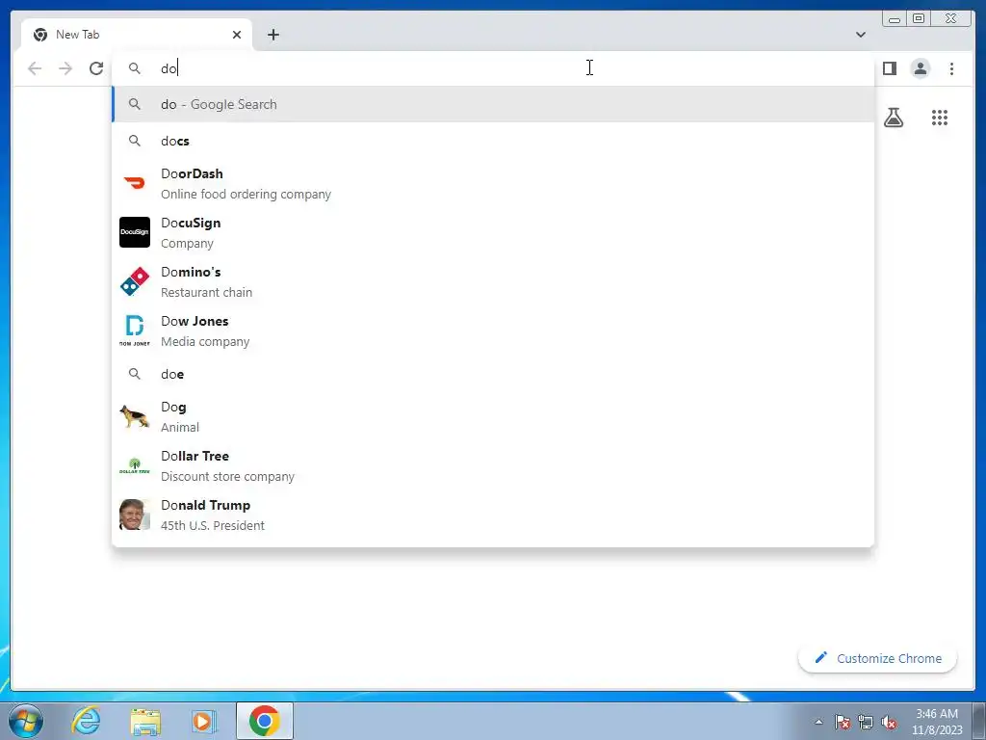Close the New Tab tab
Image resolution: width=986 pixels, height=740 pixels.
pos(237,35)
